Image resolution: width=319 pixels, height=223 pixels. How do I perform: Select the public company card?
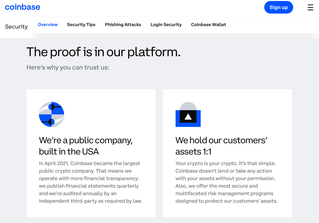tap(91, 153)
